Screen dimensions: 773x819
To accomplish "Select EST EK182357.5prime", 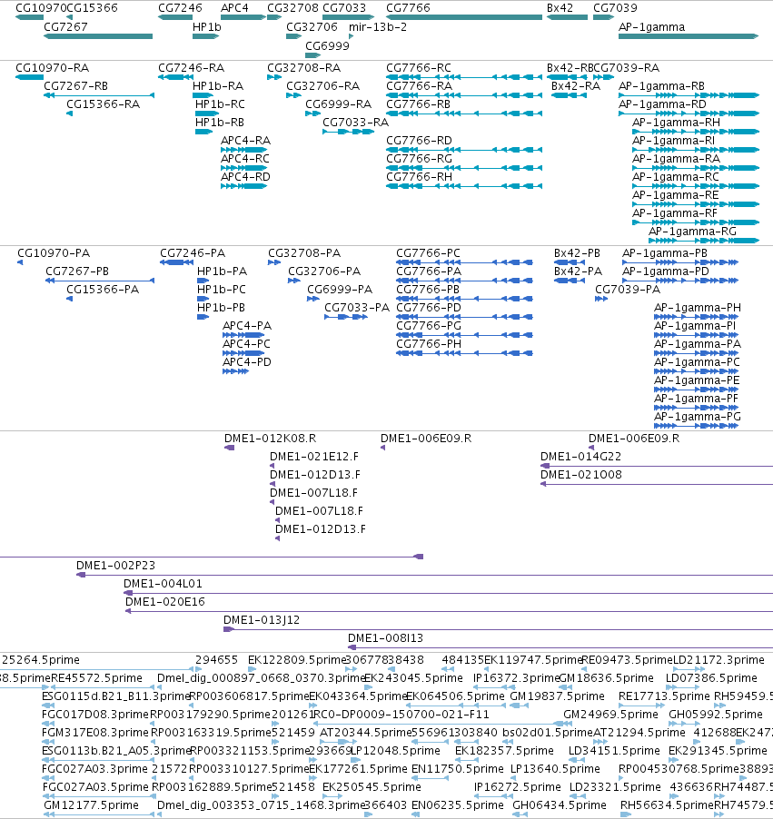I will (504, 751).
